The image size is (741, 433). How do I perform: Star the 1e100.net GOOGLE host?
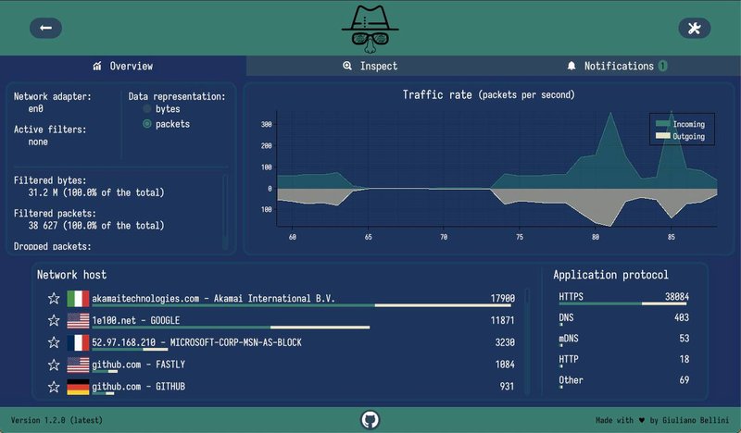pos(54,321)
